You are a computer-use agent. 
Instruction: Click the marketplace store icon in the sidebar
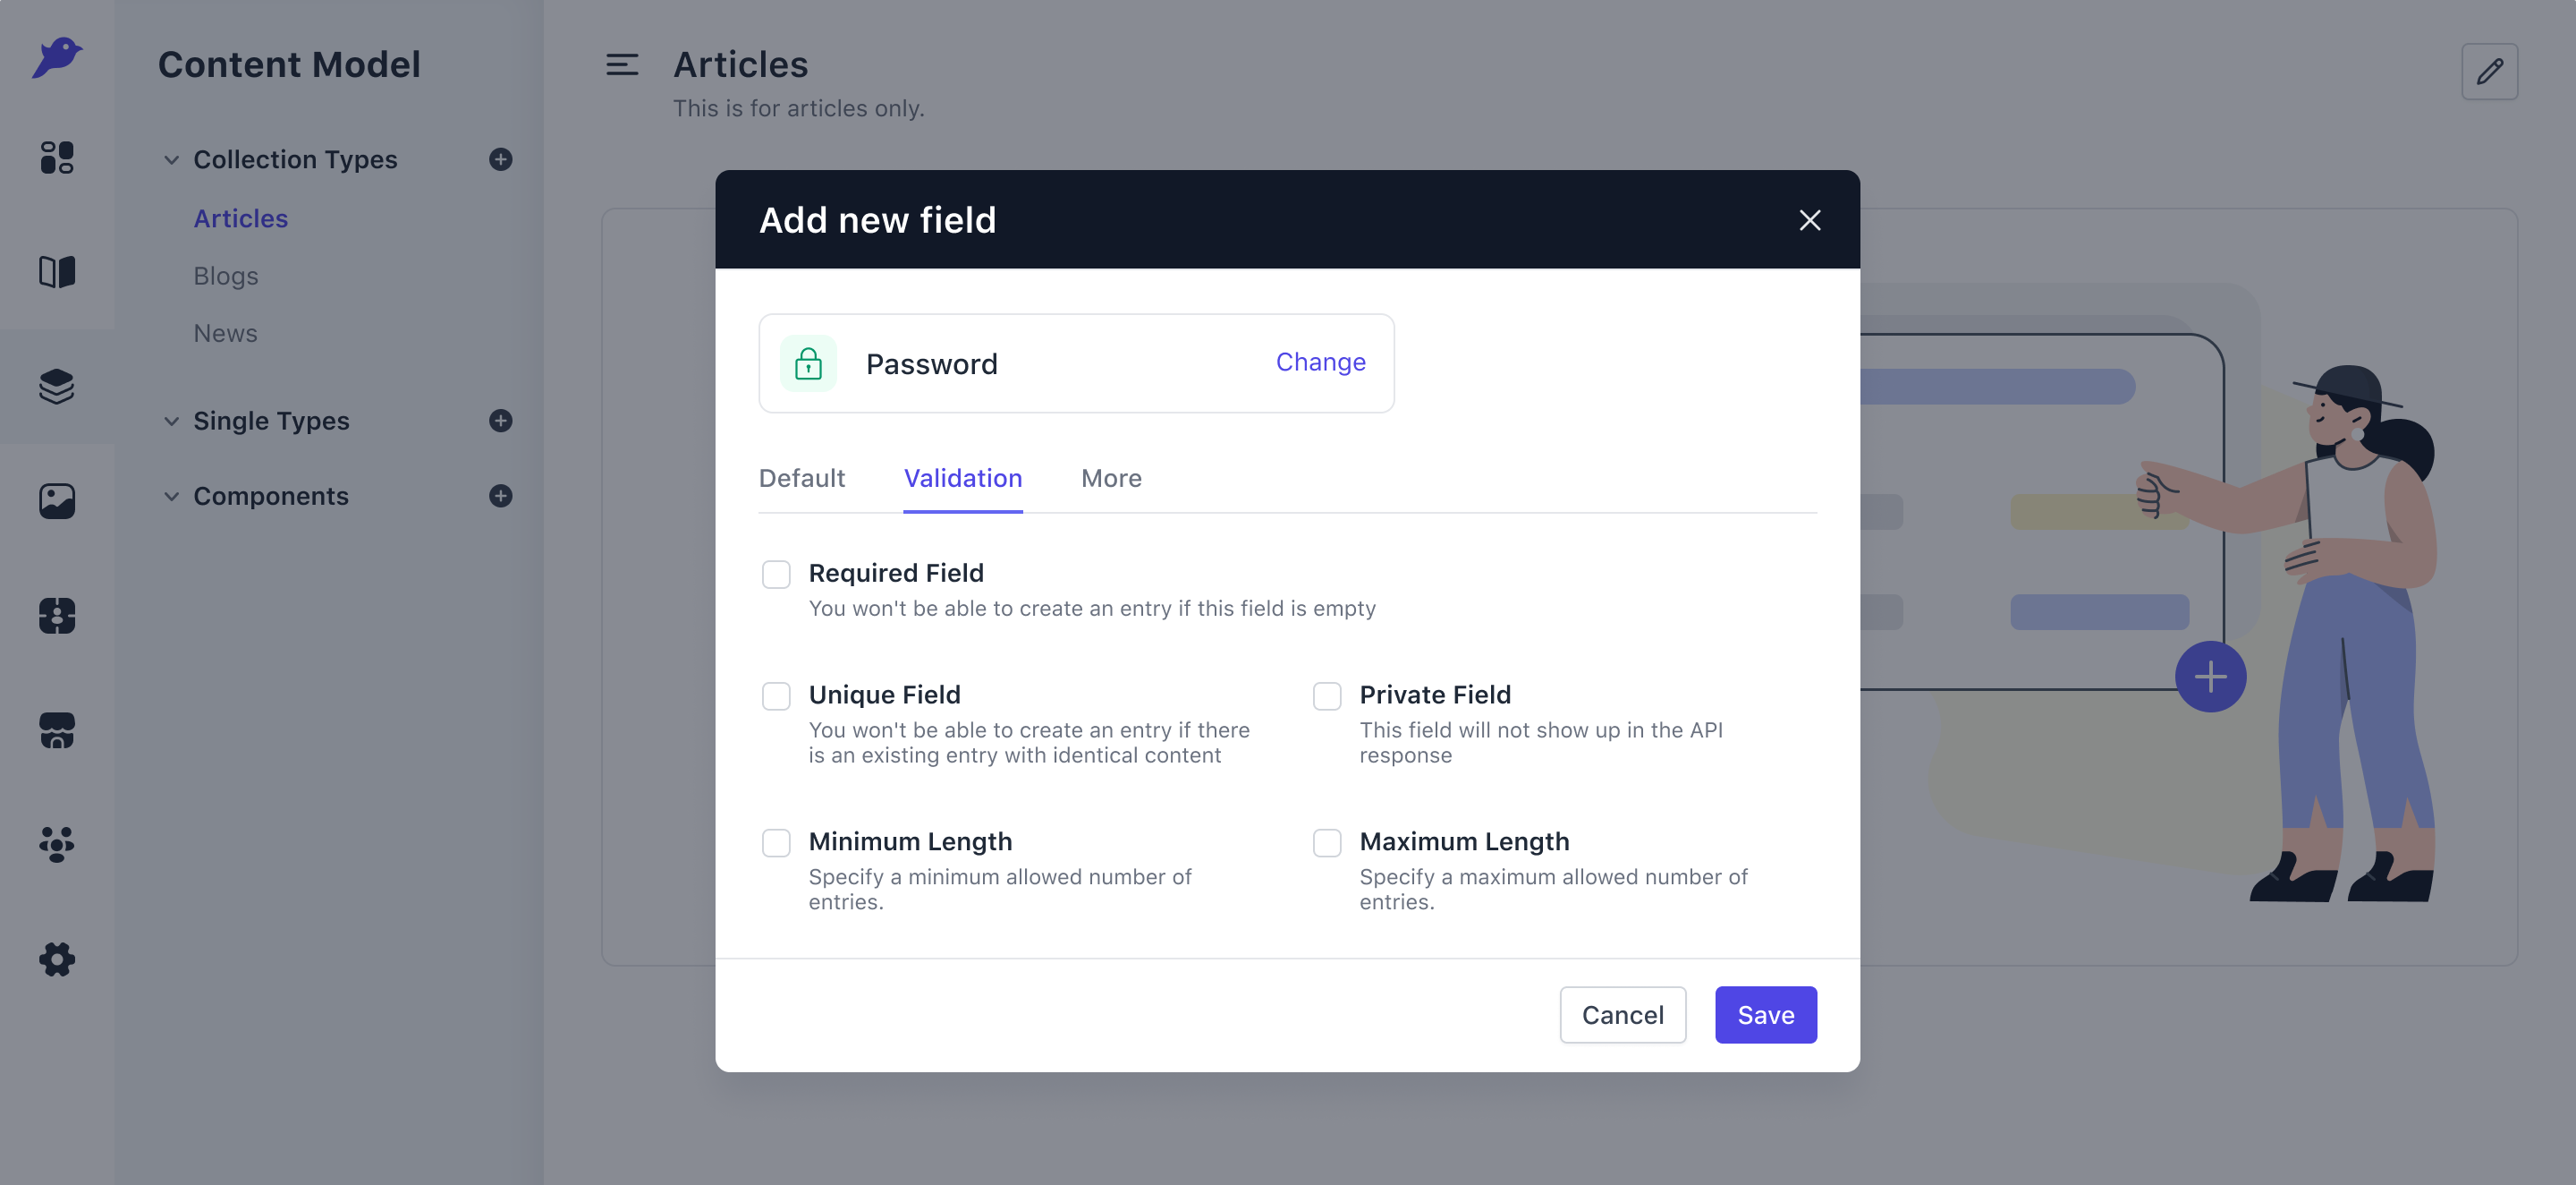coord(57,729)
